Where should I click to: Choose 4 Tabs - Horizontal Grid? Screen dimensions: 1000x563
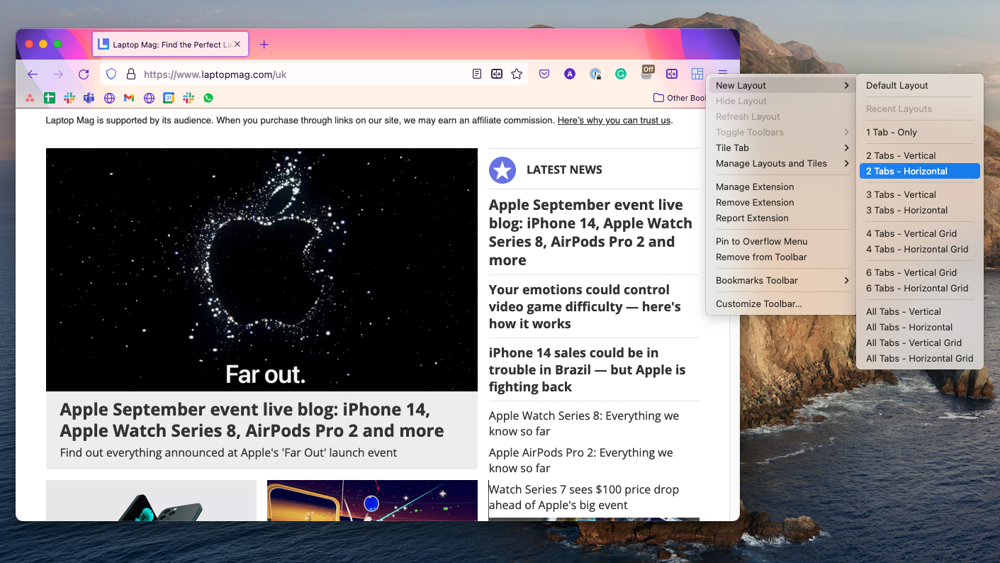[919, 250]
